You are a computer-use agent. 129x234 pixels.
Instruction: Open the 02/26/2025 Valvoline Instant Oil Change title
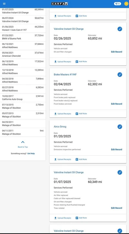pyautogui.click(x=69, y=29)
